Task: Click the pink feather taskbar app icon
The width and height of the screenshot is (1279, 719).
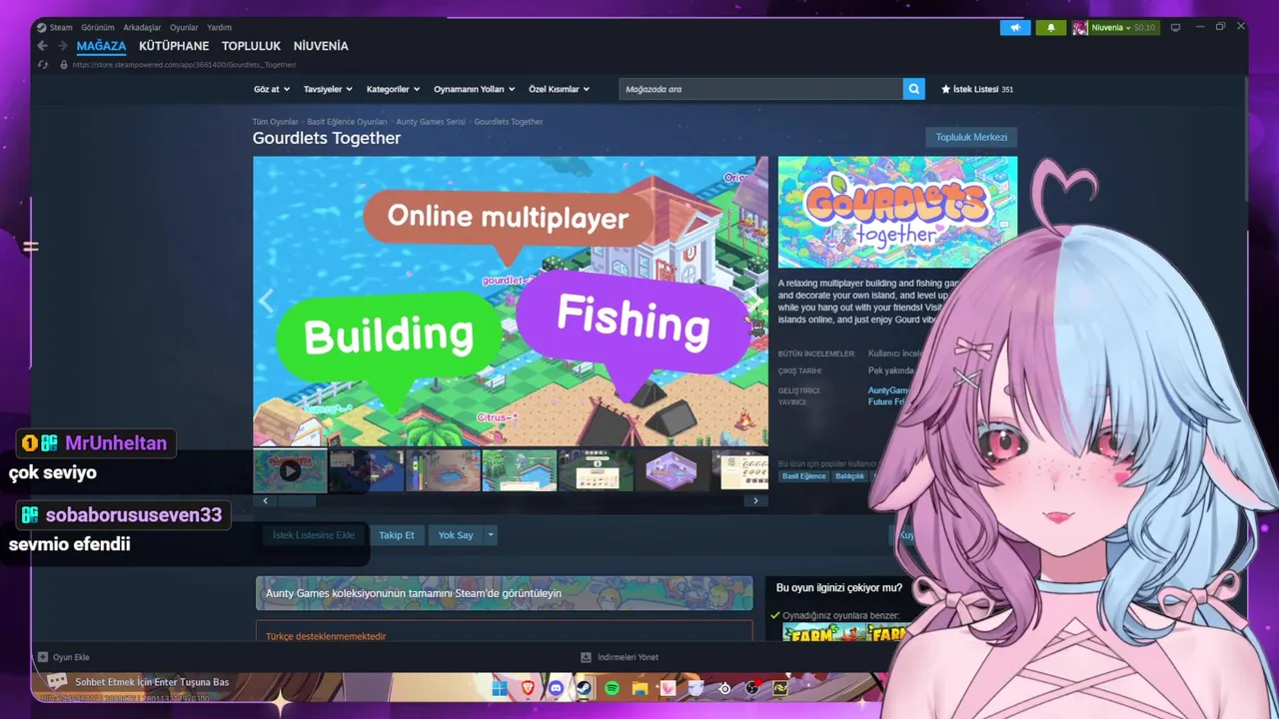Action: click(x=668, y=688)
